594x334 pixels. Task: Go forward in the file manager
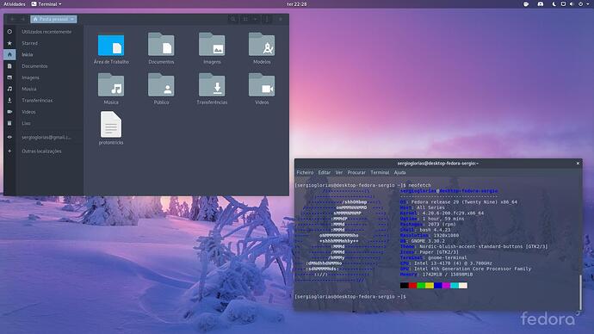[x=22, y=19]
